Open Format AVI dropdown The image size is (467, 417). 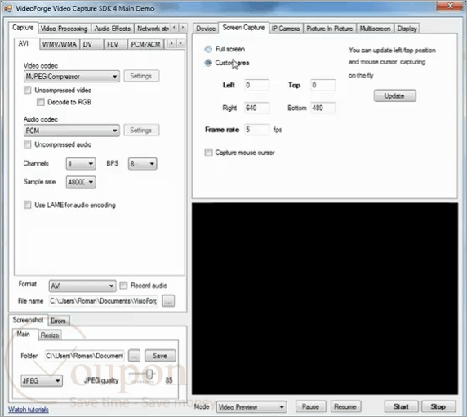[x=82, y=286]
